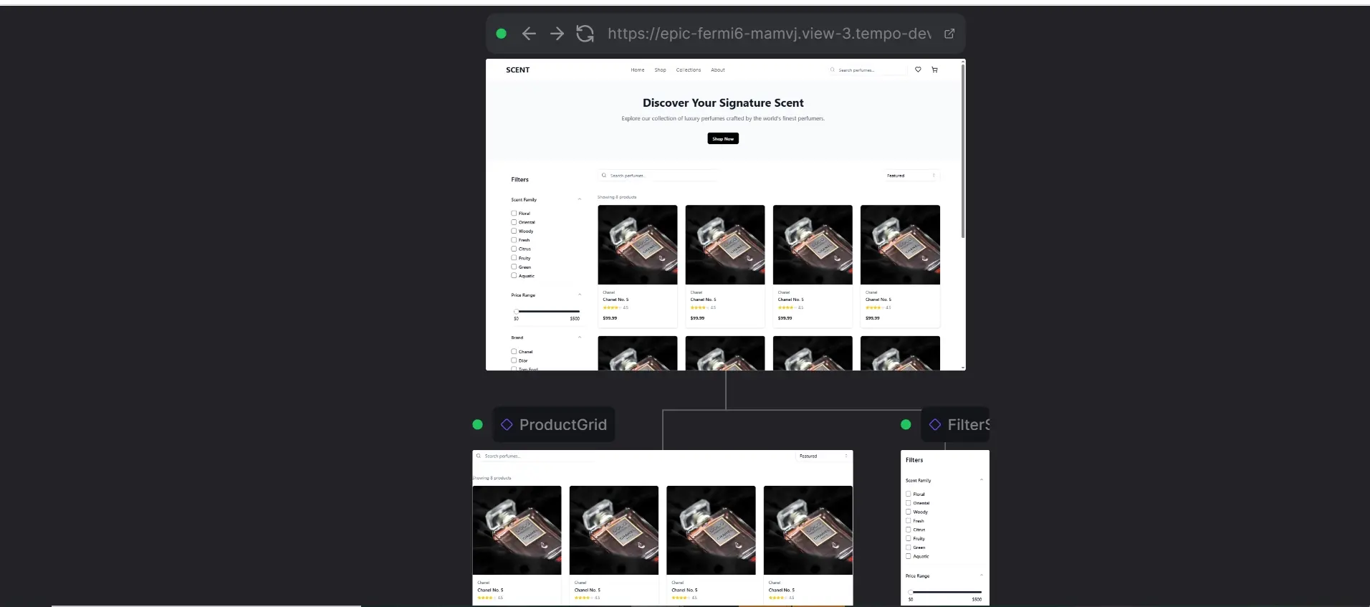Click green dot left of FilterS node

click(906, 424)
